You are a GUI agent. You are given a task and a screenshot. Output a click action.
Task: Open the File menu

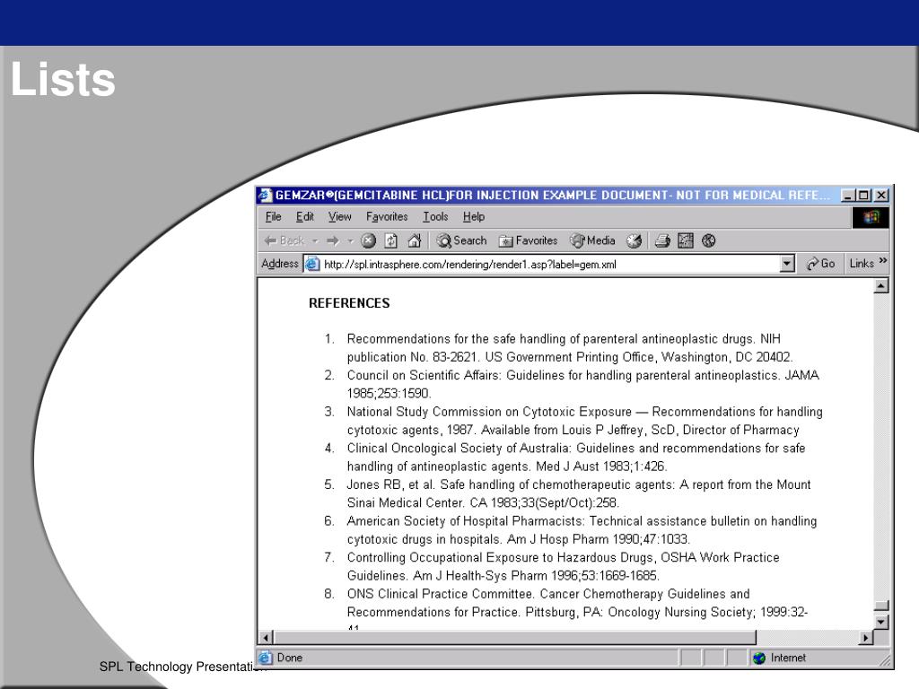click(273, 217)
